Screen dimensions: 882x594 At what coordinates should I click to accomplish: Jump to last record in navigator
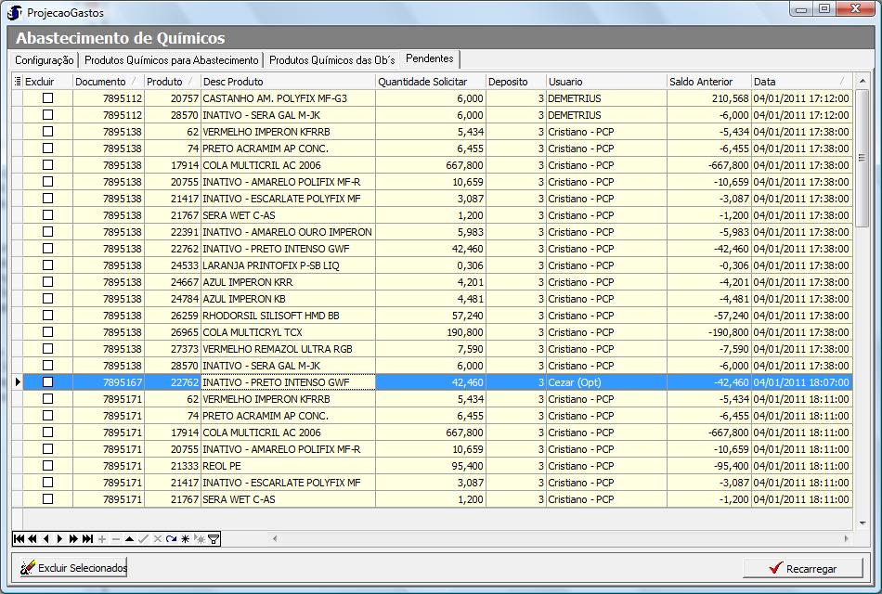pos(88,539)
